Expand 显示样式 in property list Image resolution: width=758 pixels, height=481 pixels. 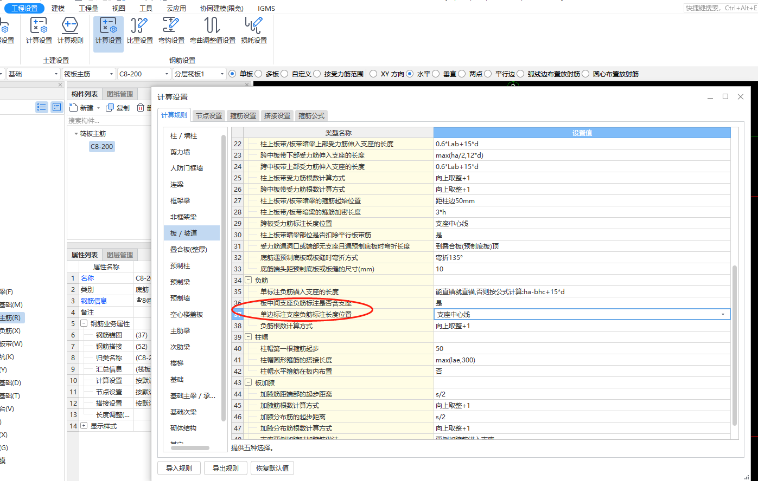(84, 426)
